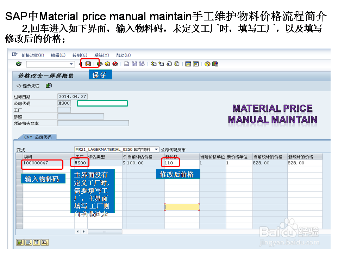
Task: Open the 系统(Y) menu
Action: tap(102, 55)
